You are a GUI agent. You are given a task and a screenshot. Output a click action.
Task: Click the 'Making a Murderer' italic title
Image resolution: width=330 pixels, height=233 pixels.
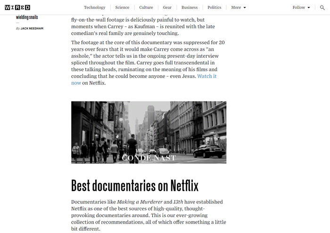point(140,202)
